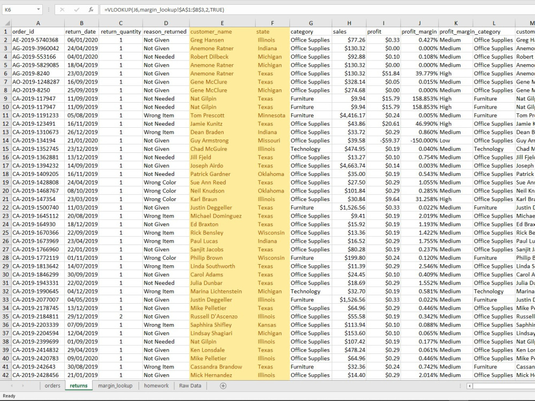Select profit margin 39.779% cell
This screenshot has height=401, width=535.
click(419, 73)
